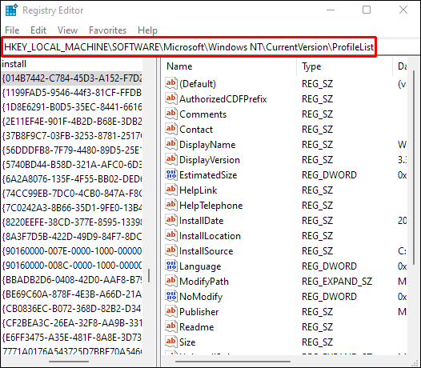Viewport: 421px width, 368px height.
Task: Select the {8A3F7D5B-422D-49D9 key
Action: [x=71, y=237]
